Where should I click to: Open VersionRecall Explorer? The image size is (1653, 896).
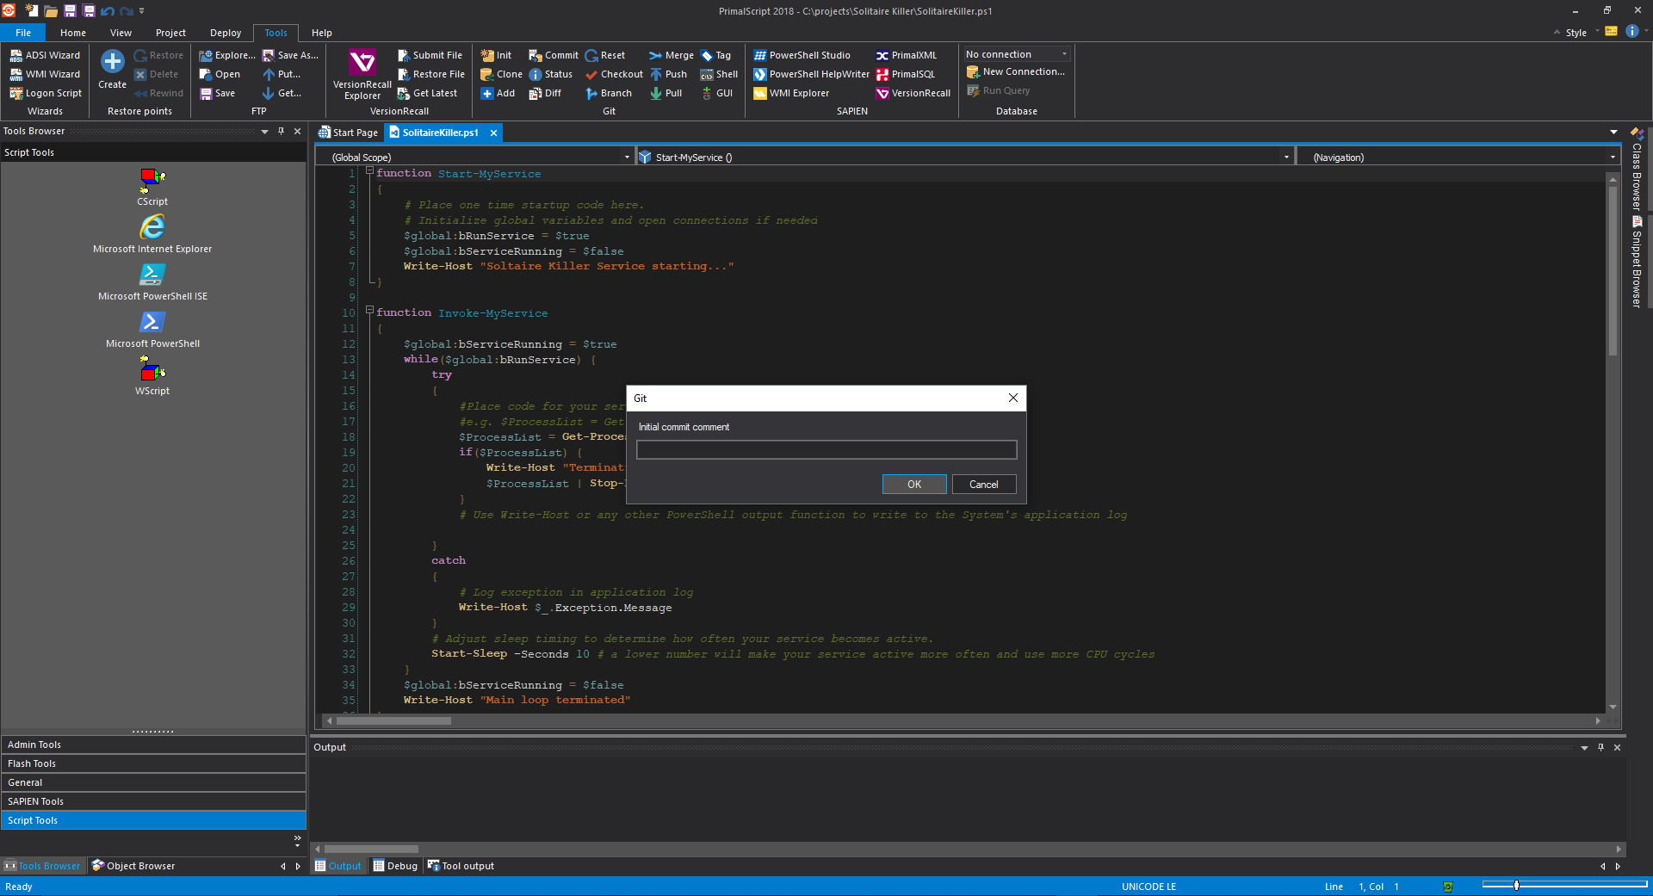click(362, 74)
